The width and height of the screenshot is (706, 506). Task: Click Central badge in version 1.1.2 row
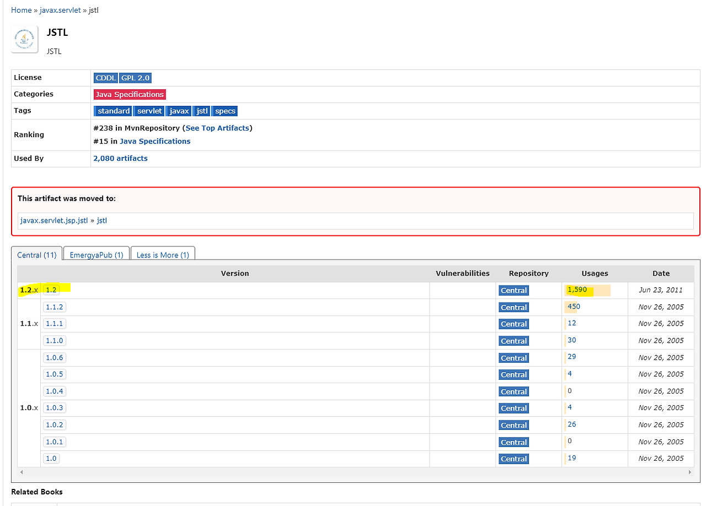pyautogui.click(x=514, y=308)
